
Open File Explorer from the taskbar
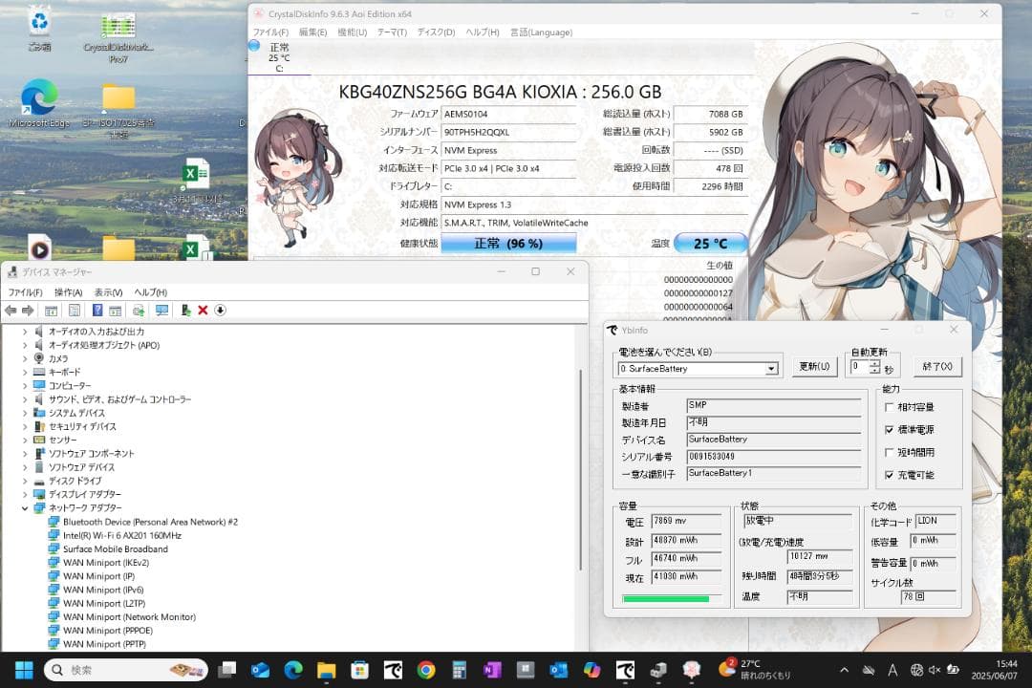click(327, 670)
